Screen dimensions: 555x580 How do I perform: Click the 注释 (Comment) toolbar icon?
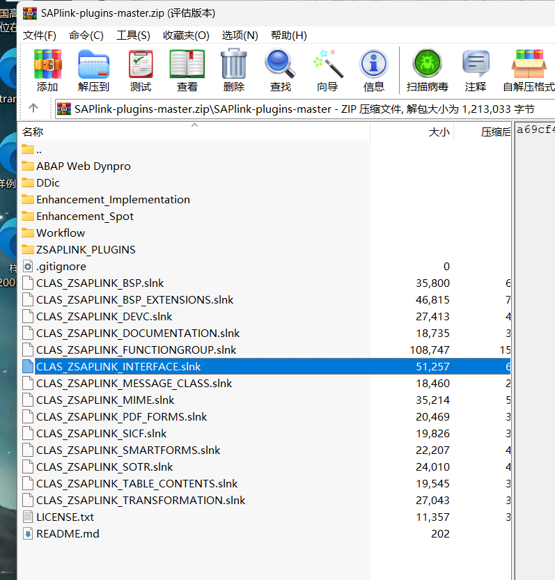[476, 64]
